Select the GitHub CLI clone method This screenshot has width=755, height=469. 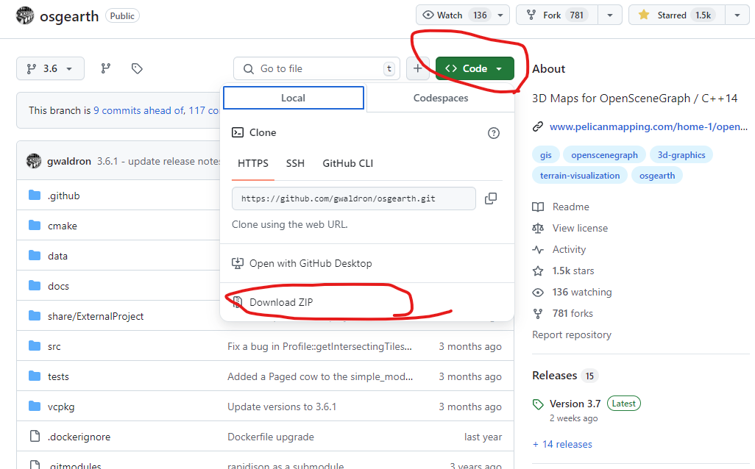[347, 163]
